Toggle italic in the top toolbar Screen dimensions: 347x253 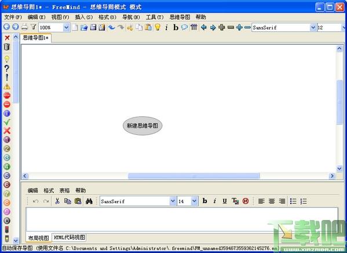click(x=166, y=27)
